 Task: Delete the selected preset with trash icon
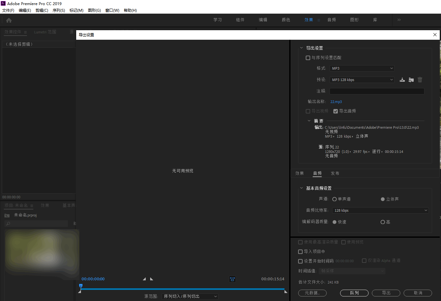pos(420,80)
